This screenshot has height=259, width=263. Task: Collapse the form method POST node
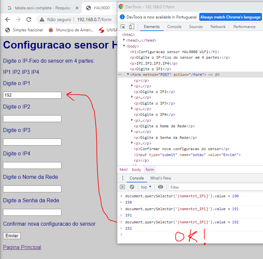tap(128, 74)
